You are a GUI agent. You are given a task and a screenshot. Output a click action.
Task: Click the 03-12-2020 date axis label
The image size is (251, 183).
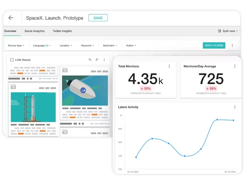133,172
